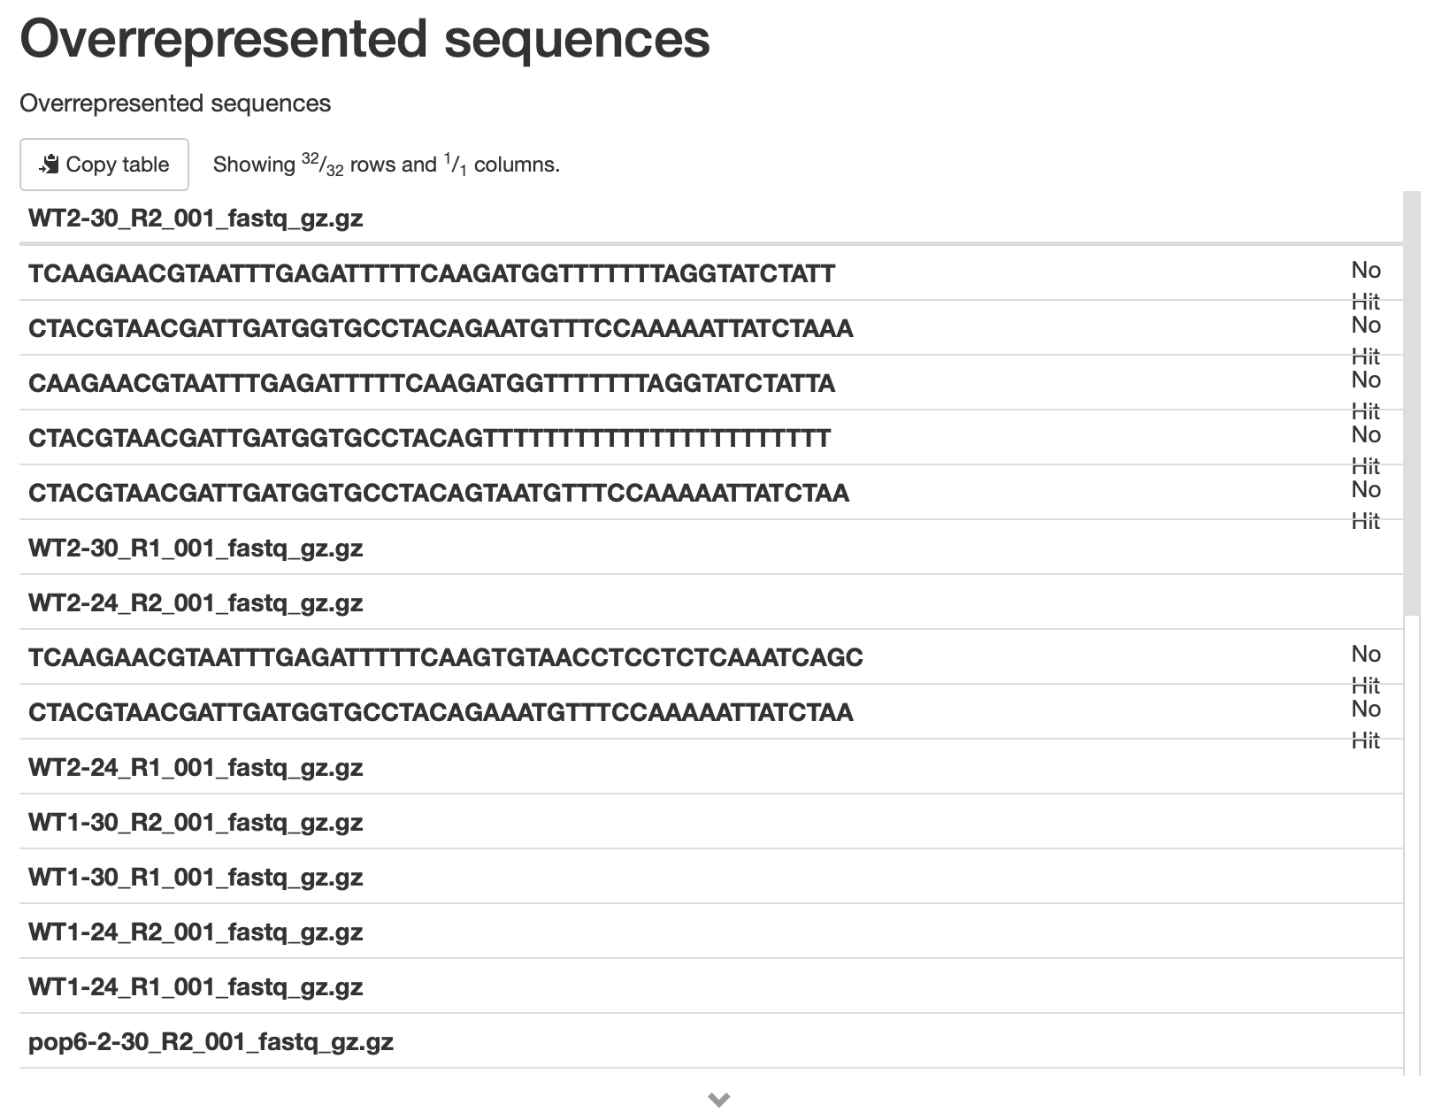Click sequence ending in CTCTCAAATCAGC
The height and width of the screenshot is (1120, 1442).
446,657
